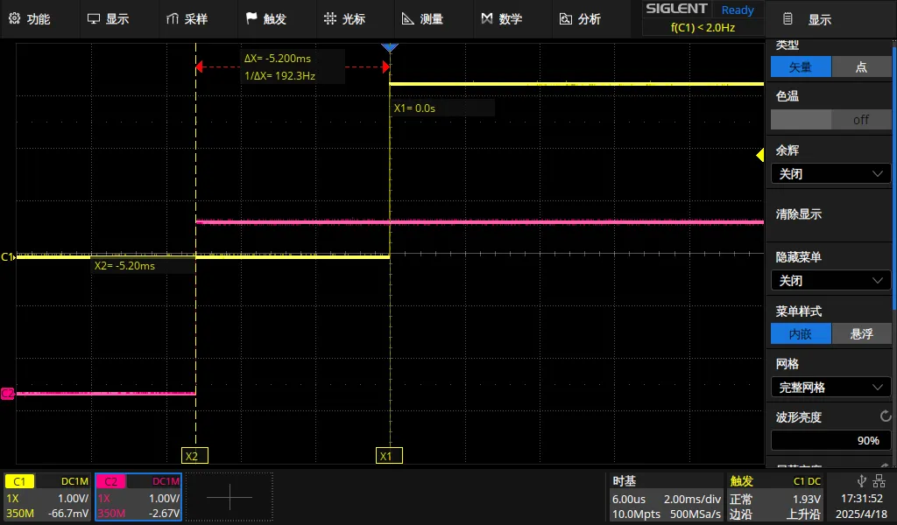Select 内嵌 embedded menu style
Image resolution: width=897 pixels, height=525 pixels.
tap(801, 333)
